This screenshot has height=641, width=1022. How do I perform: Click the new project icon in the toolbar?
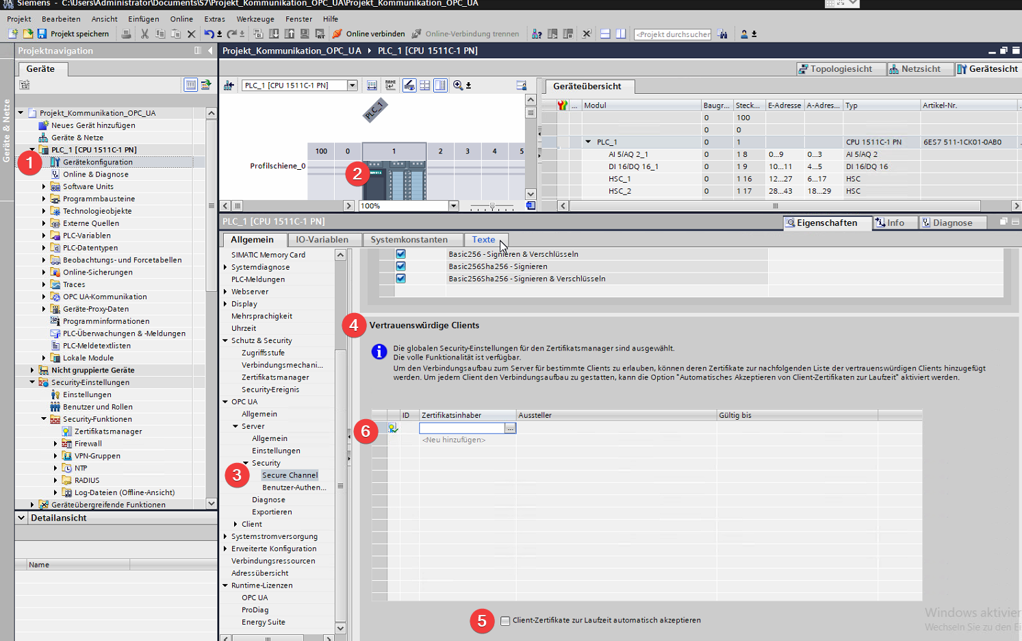click(x=13, y=34)
